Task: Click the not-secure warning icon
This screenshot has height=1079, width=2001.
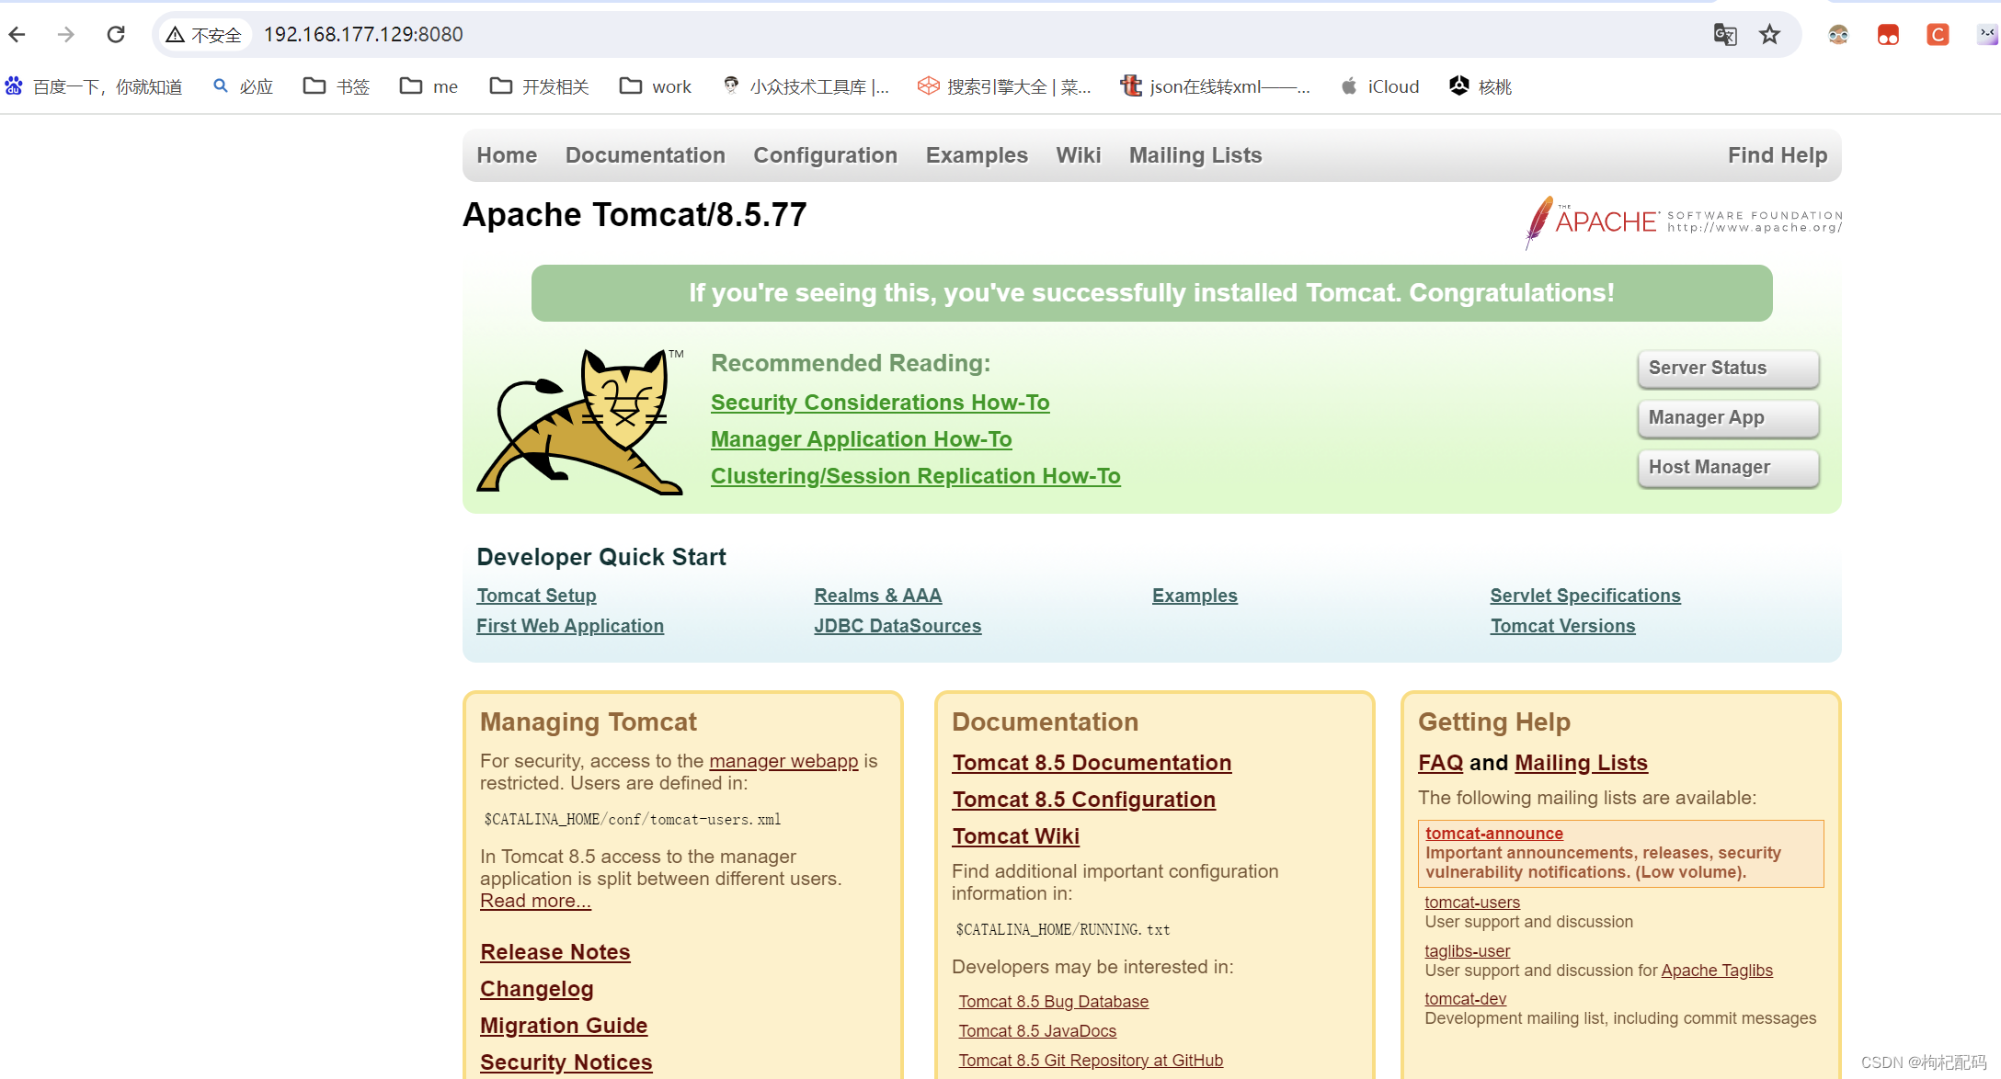Action: 175,35
